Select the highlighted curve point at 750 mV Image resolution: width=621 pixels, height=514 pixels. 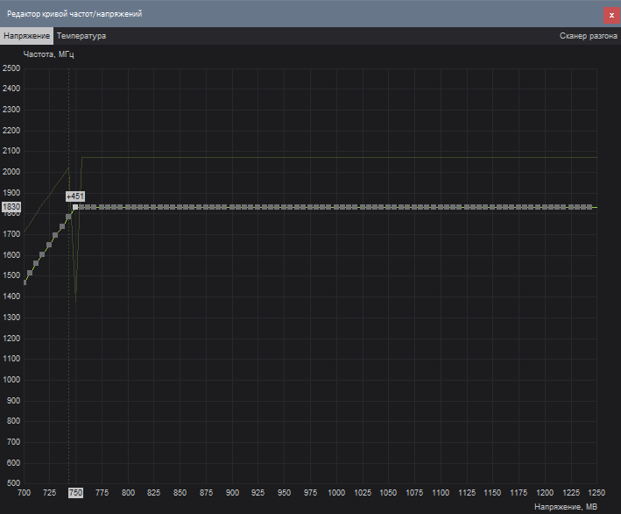75,207
